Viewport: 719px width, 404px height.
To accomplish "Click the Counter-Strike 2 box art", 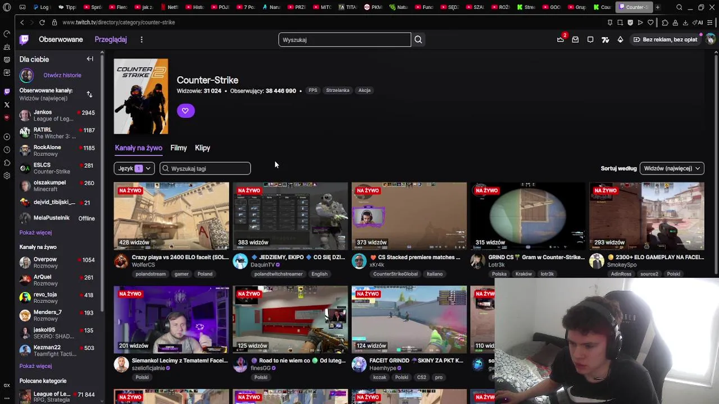I will [141, 97].
